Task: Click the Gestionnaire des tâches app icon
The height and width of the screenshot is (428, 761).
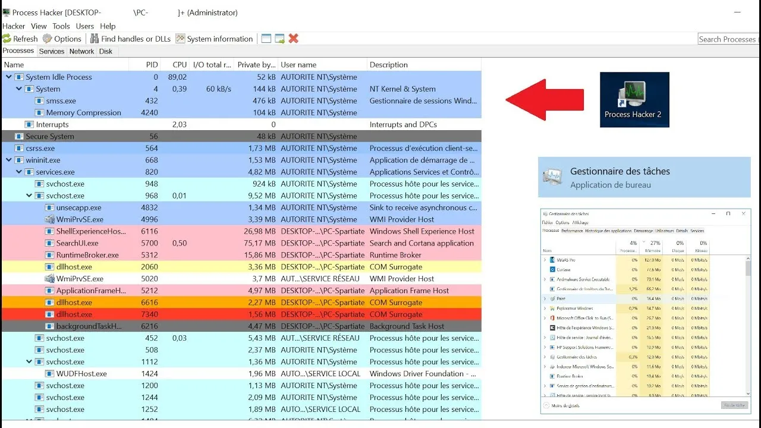Action: [x=553, y=177]
